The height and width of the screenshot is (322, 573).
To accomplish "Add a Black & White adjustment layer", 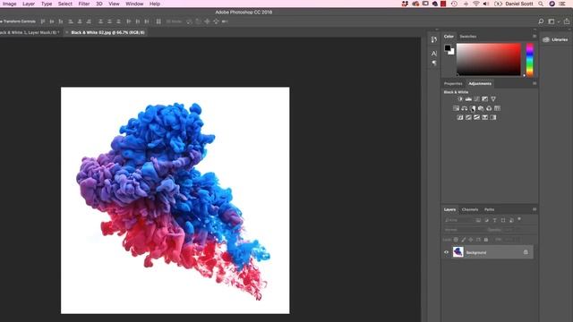I will coord(473,108).
